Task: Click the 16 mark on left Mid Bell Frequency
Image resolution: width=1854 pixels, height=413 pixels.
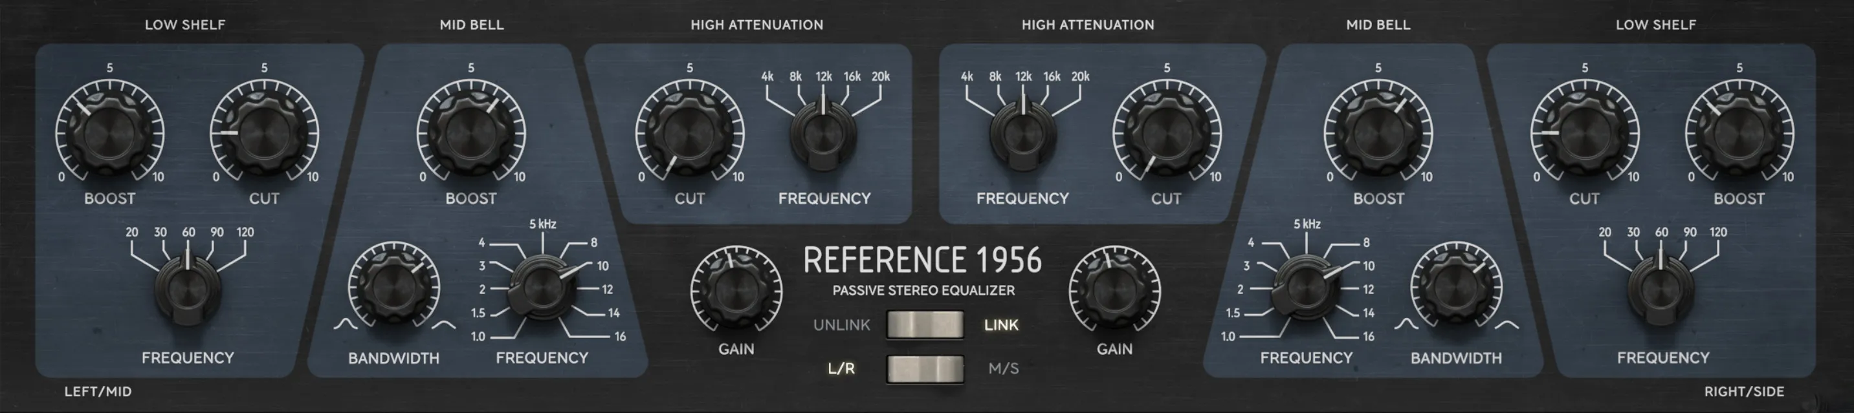Action: click(x=620, y=336)
